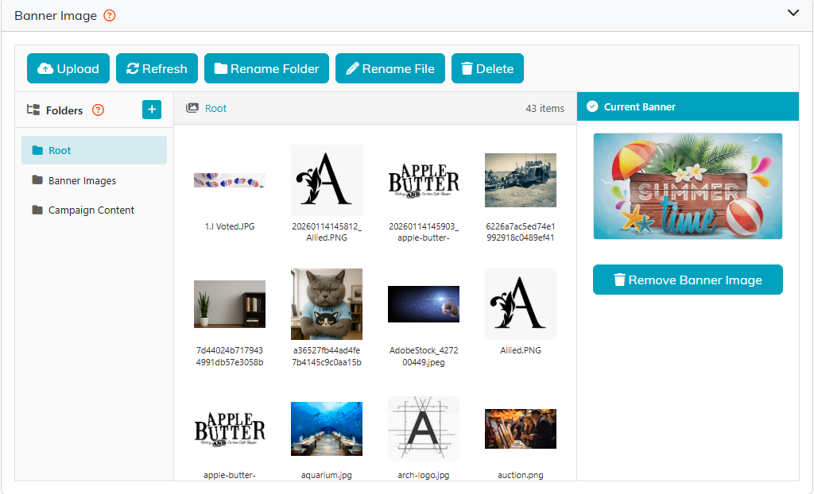Select the 6226a7ac5ed74e1 vehicle photo thumbnail
The image size is (814, 494).
tap(521, 180)
